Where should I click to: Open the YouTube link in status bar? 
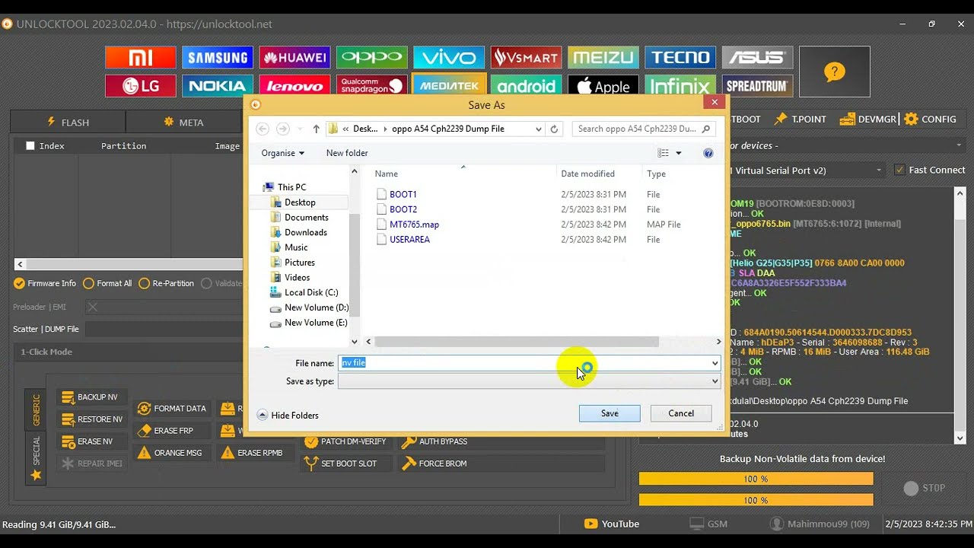[x=612, y=524]
